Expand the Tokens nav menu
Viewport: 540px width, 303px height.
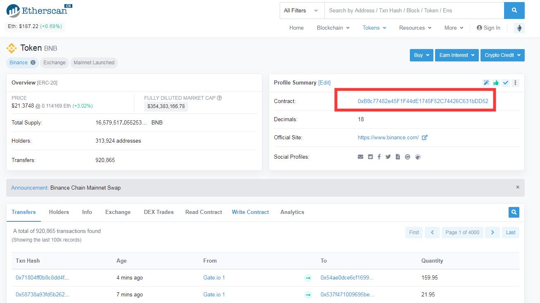[x=374, y=28]
